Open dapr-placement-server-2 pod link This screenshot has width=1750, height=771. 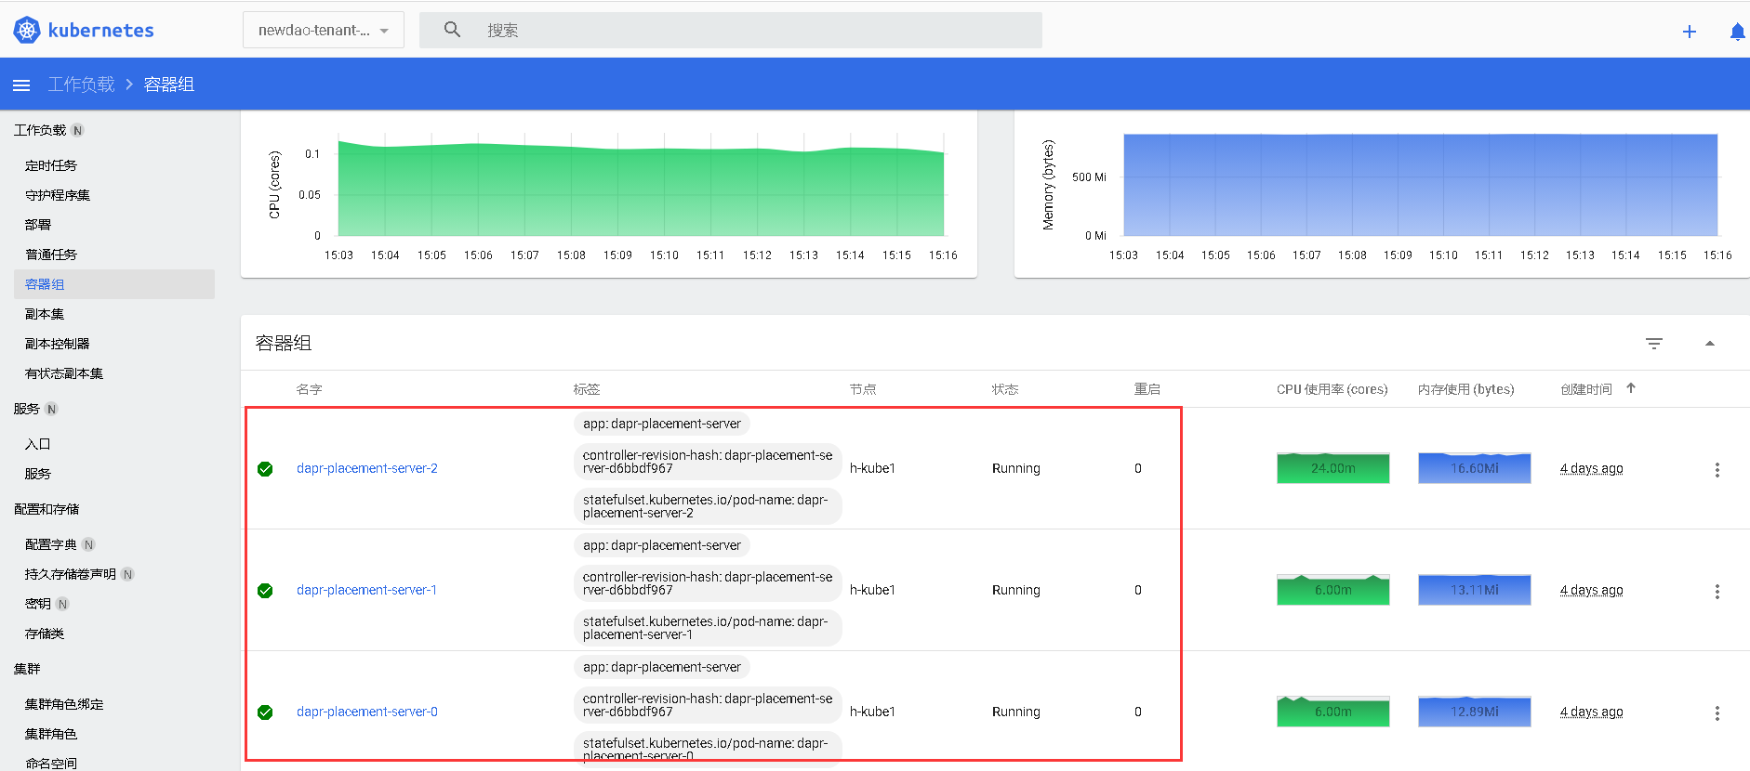click(x=367, y=468)
